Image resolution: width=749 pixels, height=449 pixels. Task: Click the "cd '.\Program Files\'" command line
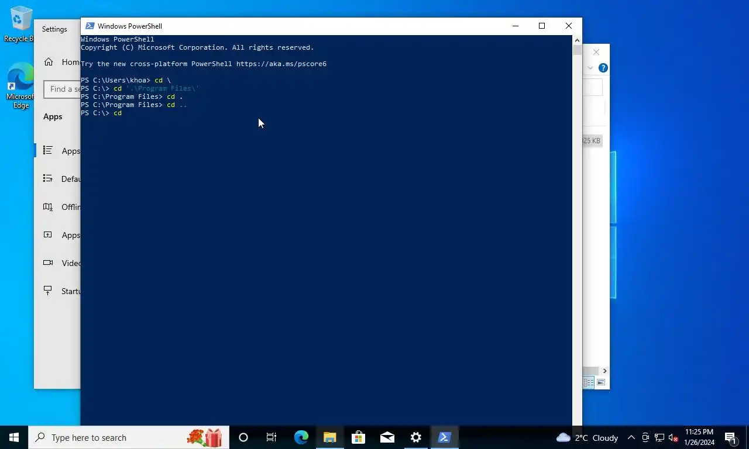[x=156, y=88]
